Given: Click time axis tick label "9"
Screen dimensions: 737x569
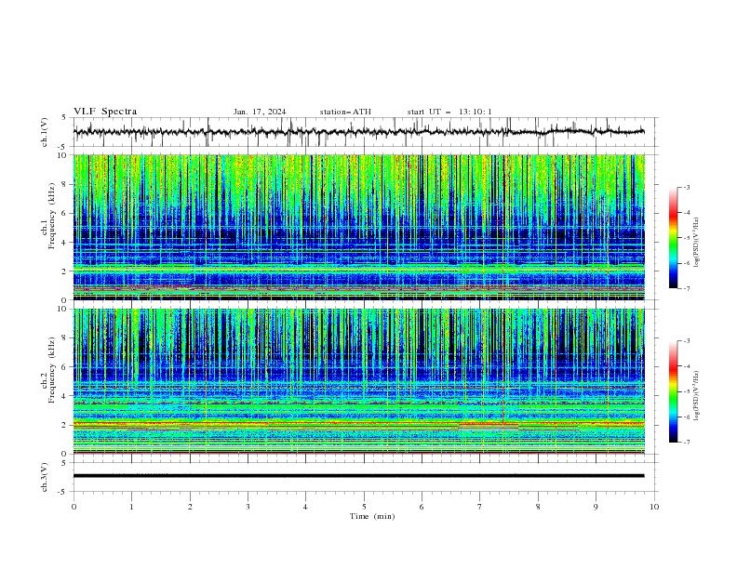Looking at the screenshot, I should [596, 507].
